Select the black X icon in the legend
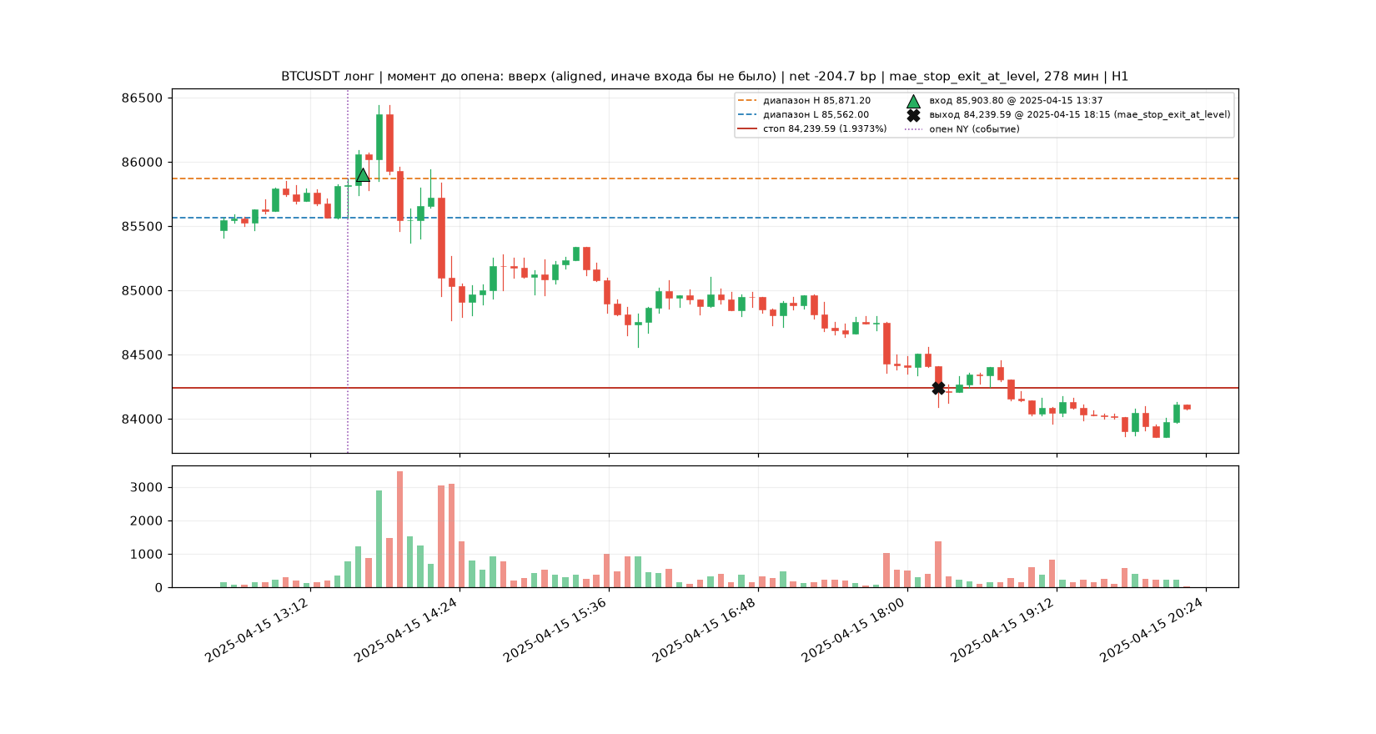This screenshot has height=734, width=1376. [x=913, y=115]
